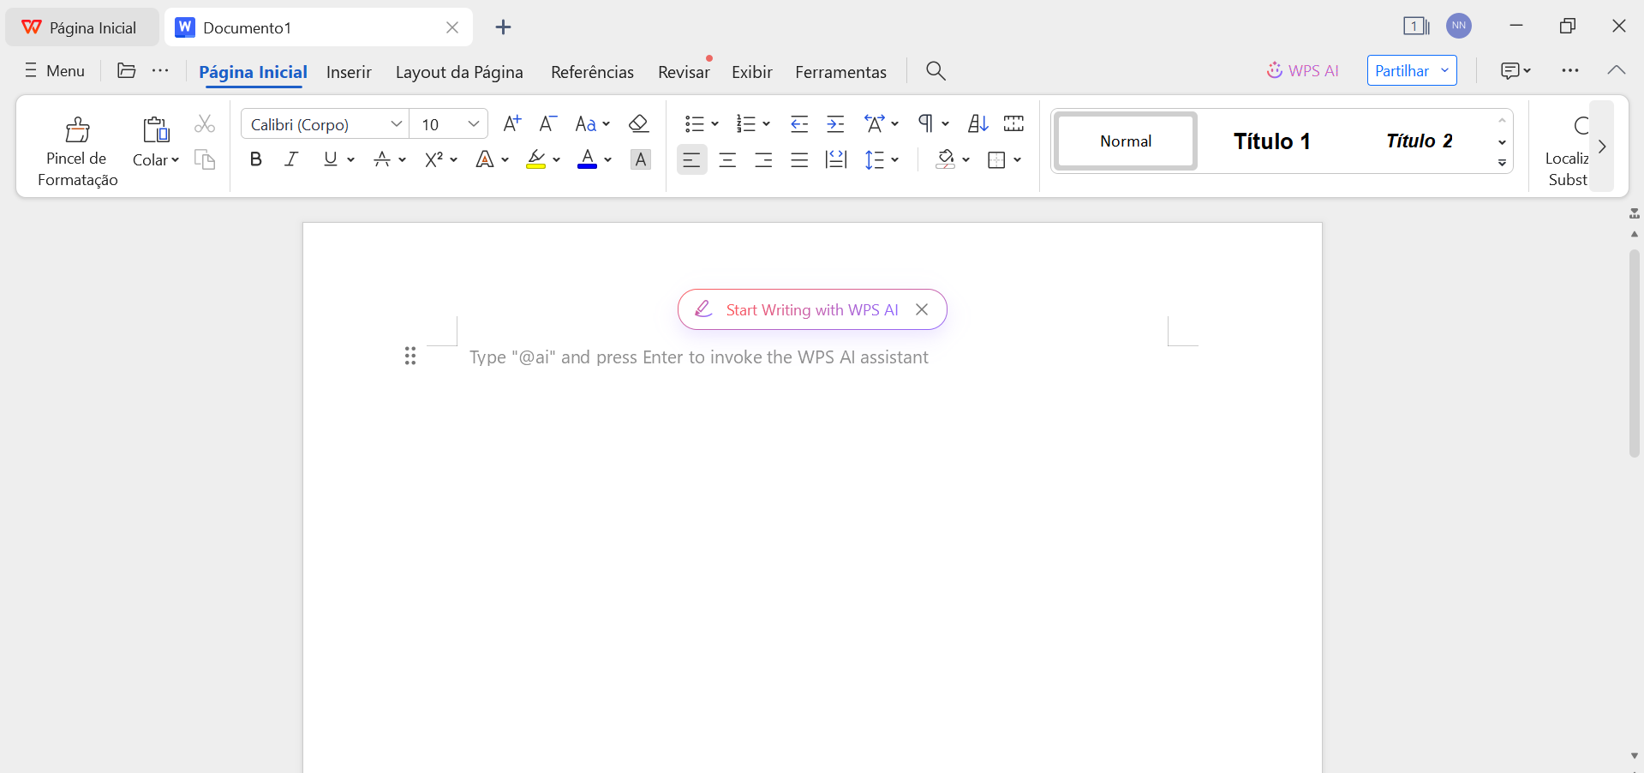
Task: Apply yellow text highlight color
Action: pos(536,159)
